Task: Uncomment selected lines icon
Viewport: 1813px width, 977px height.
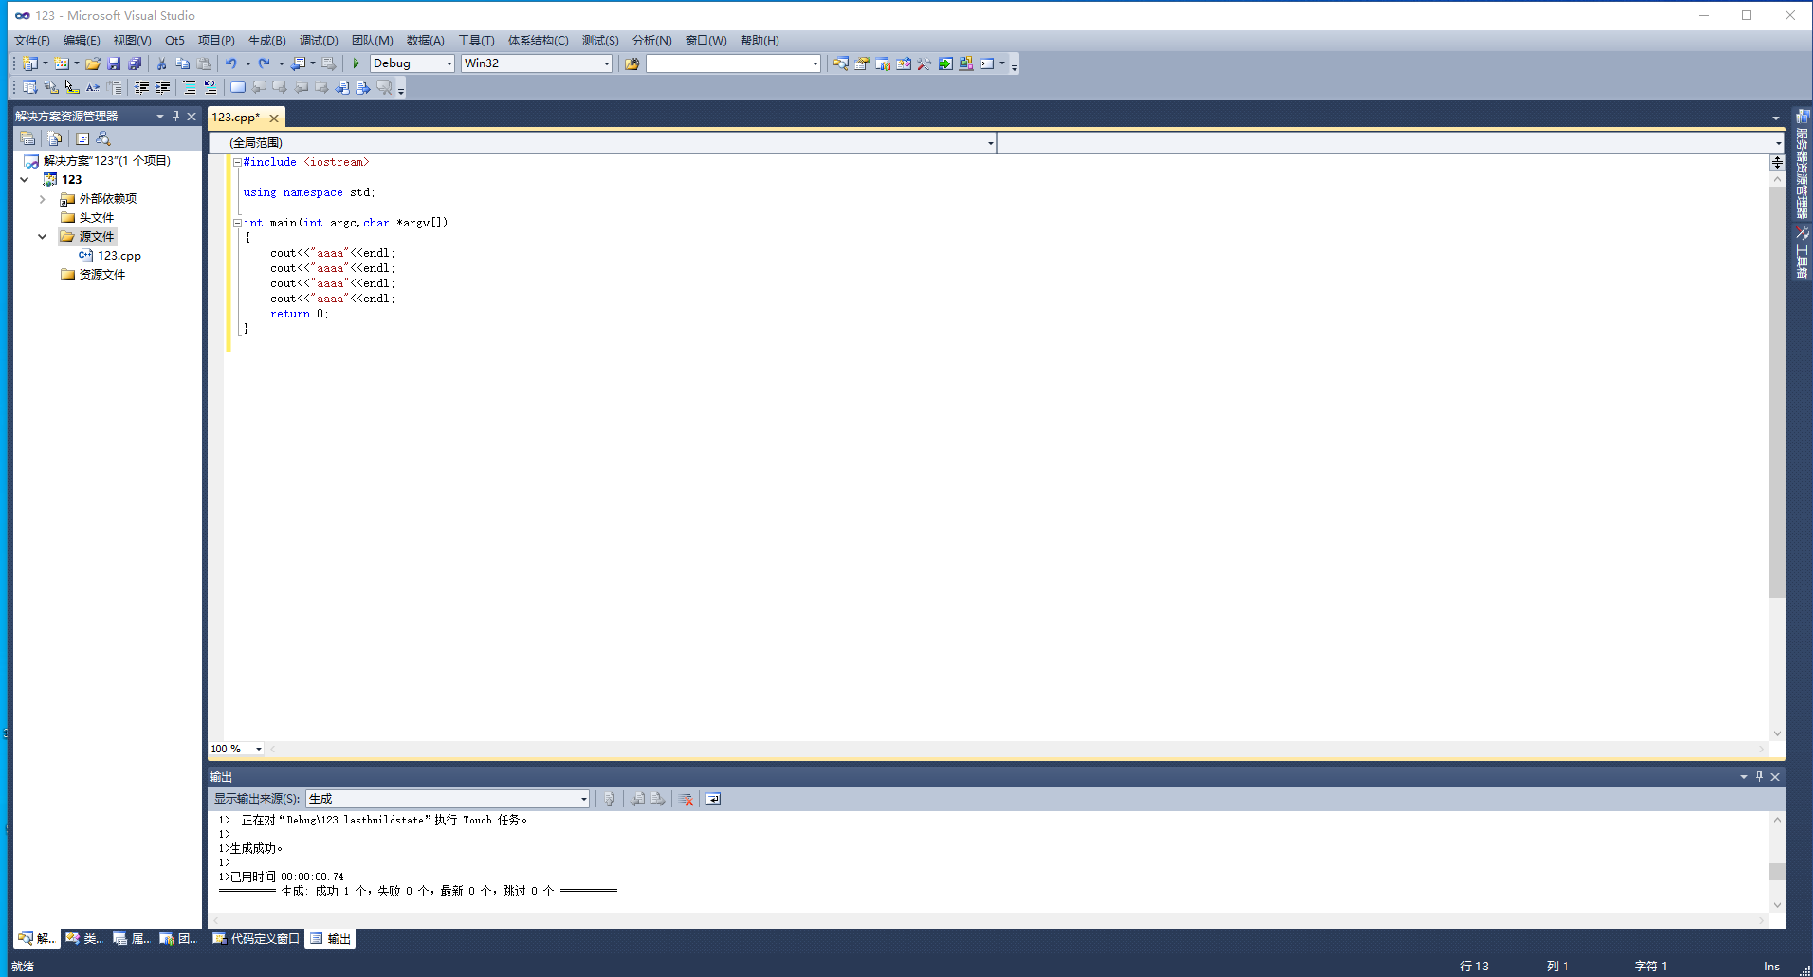Action: [x=211, y=87]
